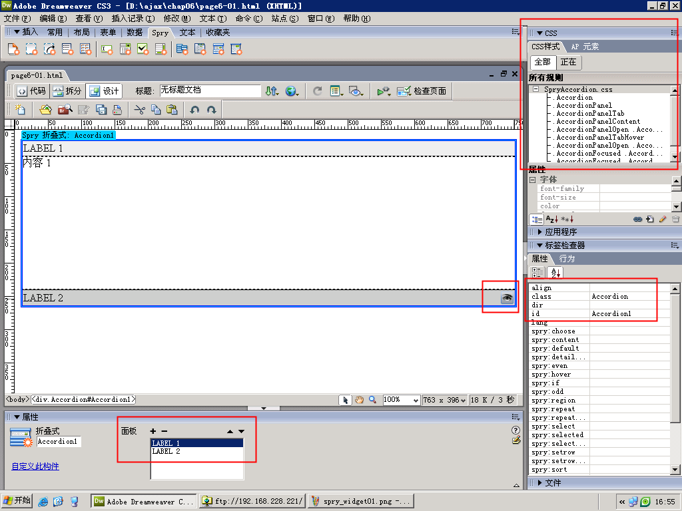Click the remove panel minus icon

165,431
